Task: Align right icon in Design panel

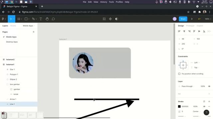Action: (189, 31)
